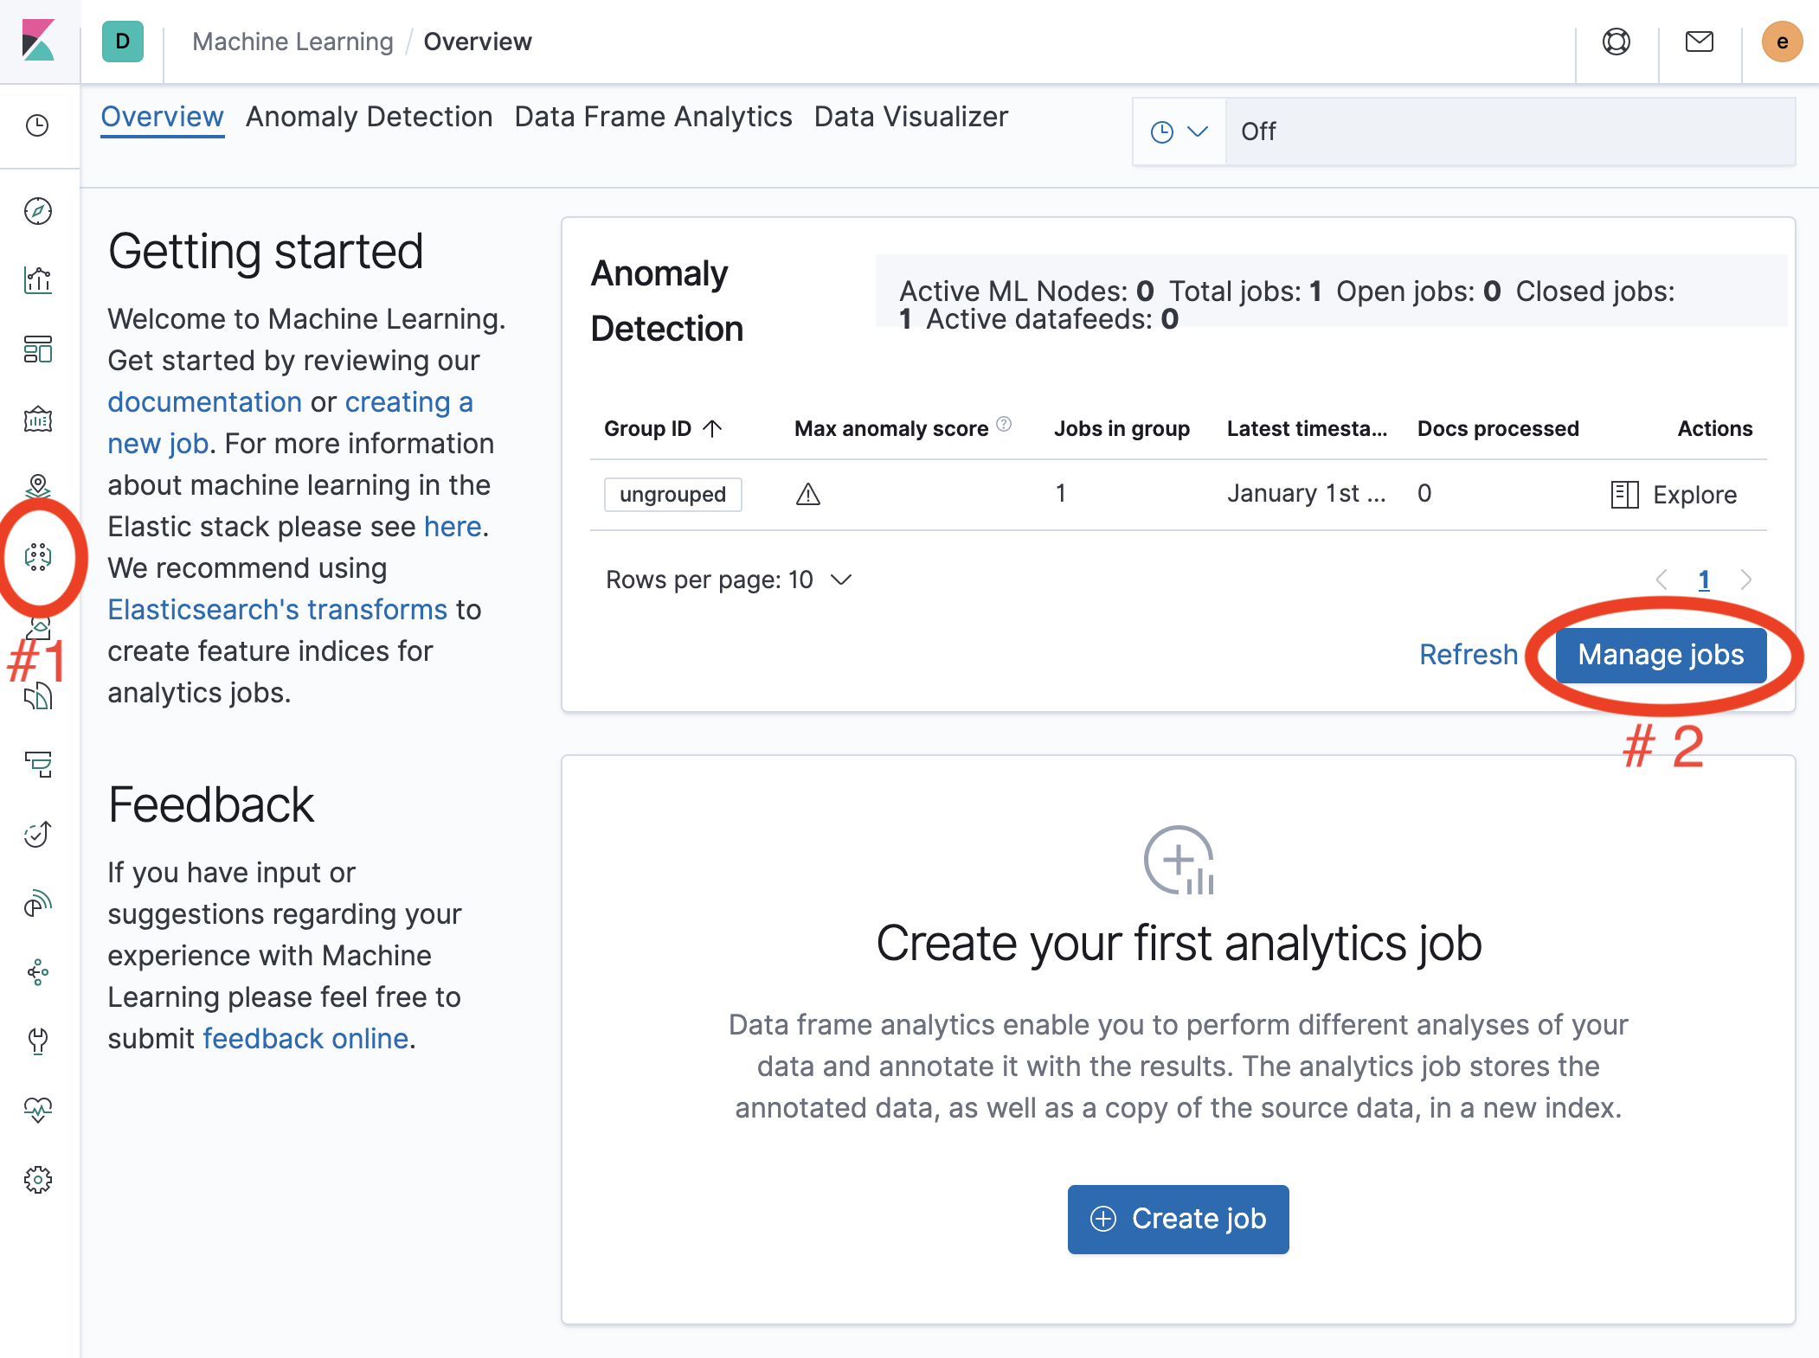Viewport: 1819px width, 1358px height.
Task: Open Visualize from the chart sidebar icon
Action: pyautogui.click(x=38, y=280)
